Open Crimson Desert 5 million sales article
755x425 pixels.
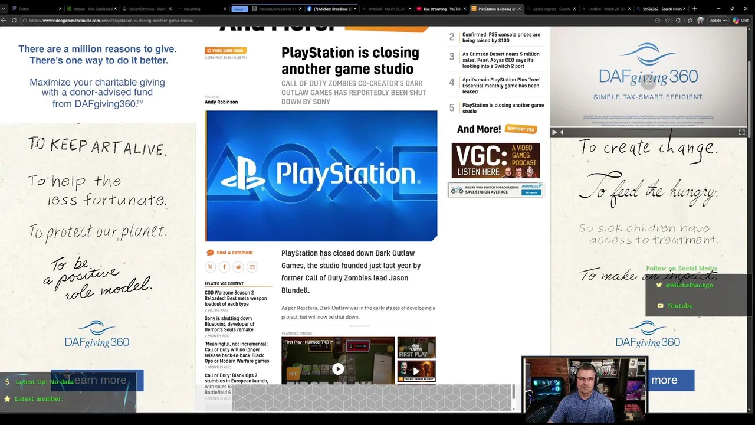pos(501,60)
